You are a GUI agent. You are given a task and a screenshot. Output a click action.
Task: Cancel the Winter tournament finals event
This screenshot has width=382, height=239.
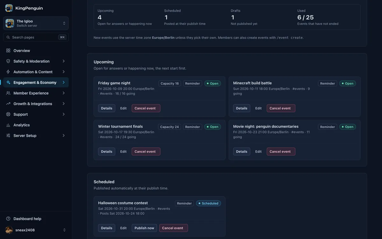pyautogui.click(x=146, y=152)
